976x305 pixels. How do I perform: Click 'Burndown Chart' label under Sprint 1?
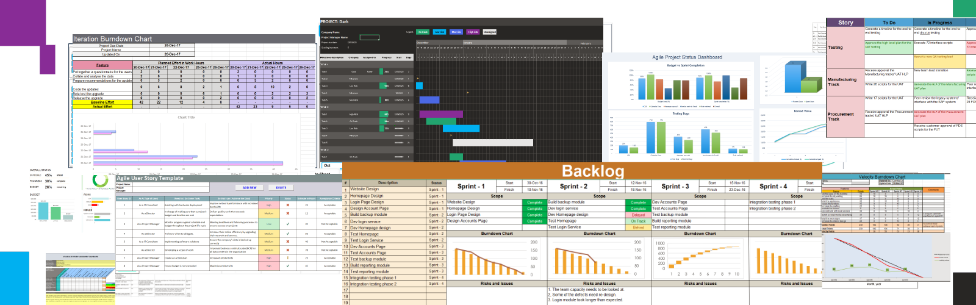click(497, 234)
